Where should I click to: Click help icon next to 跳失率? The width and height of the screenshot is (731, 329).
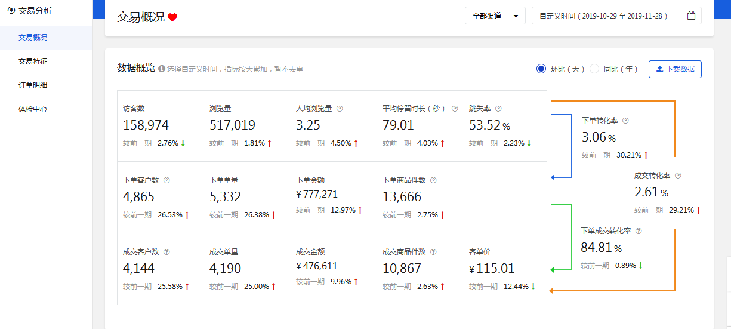[x=498, y=109]
